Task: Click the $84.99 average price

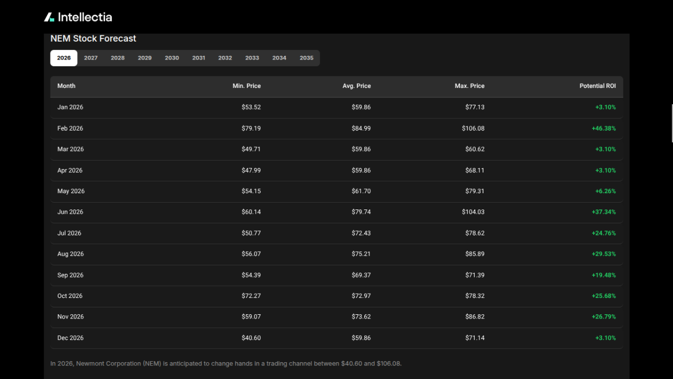Action: [x=361, y=128]
